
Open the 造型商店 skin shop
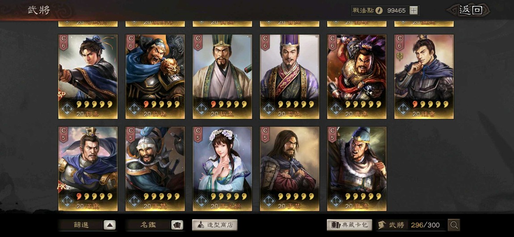(215, 225)
